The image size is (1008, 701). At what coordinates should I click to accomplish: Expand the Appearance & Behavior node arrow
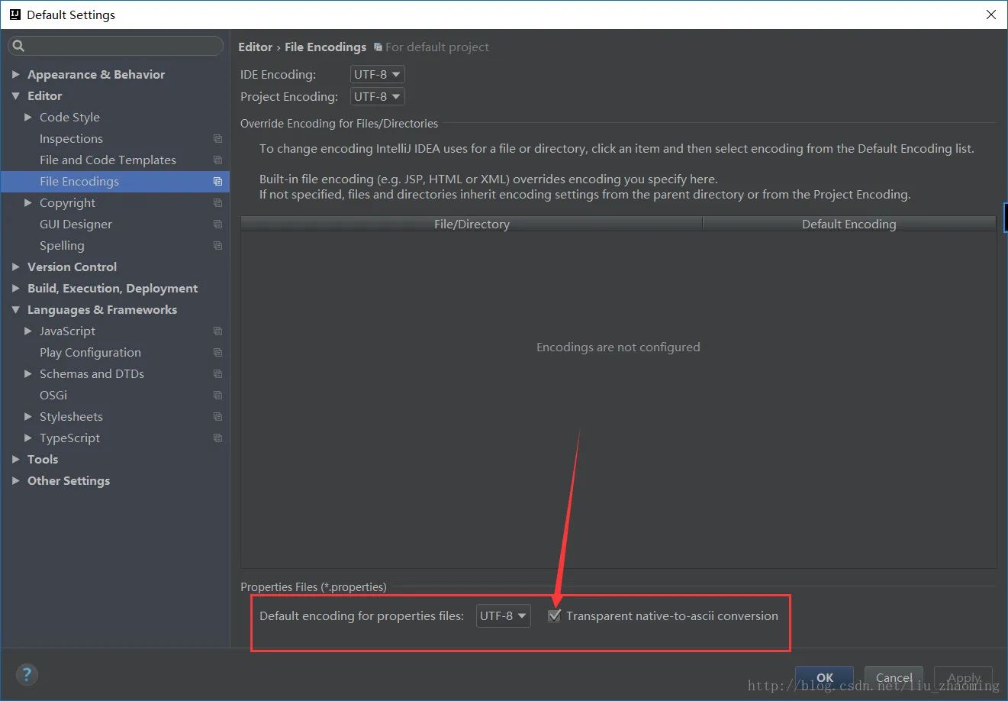click(x=15, y=75)
